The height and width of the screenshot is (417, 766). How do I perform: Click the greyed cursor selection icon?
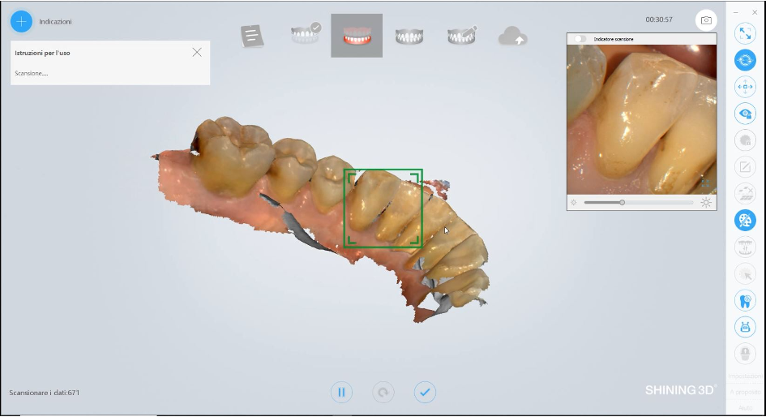click(x=745, y=273)
